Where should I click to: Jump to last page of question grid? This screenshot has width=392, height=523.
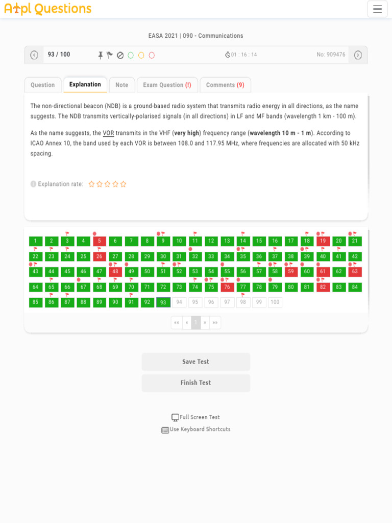215,323
